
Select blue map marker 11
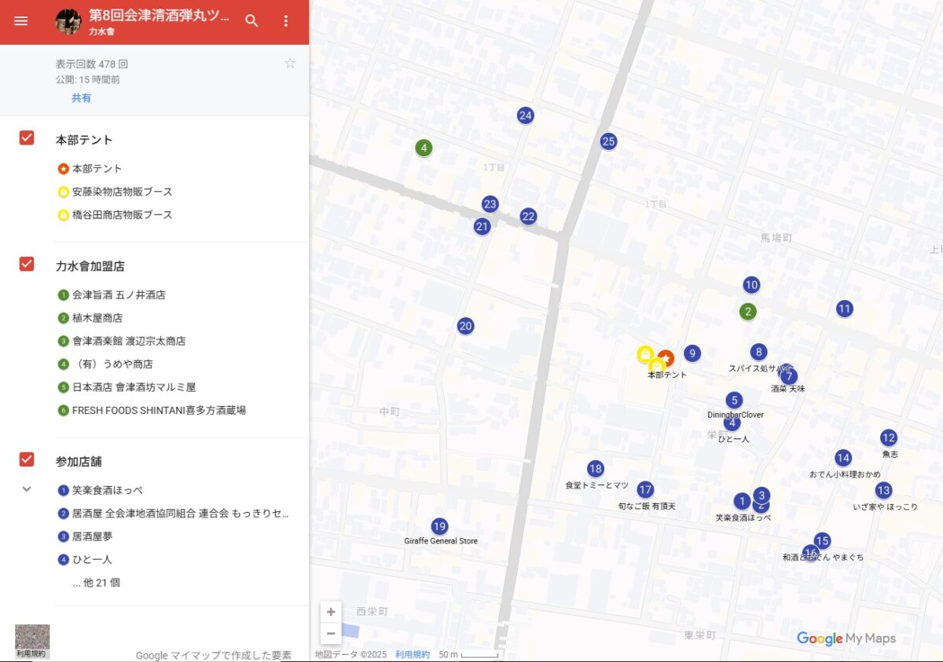click(x=845, y=309)
